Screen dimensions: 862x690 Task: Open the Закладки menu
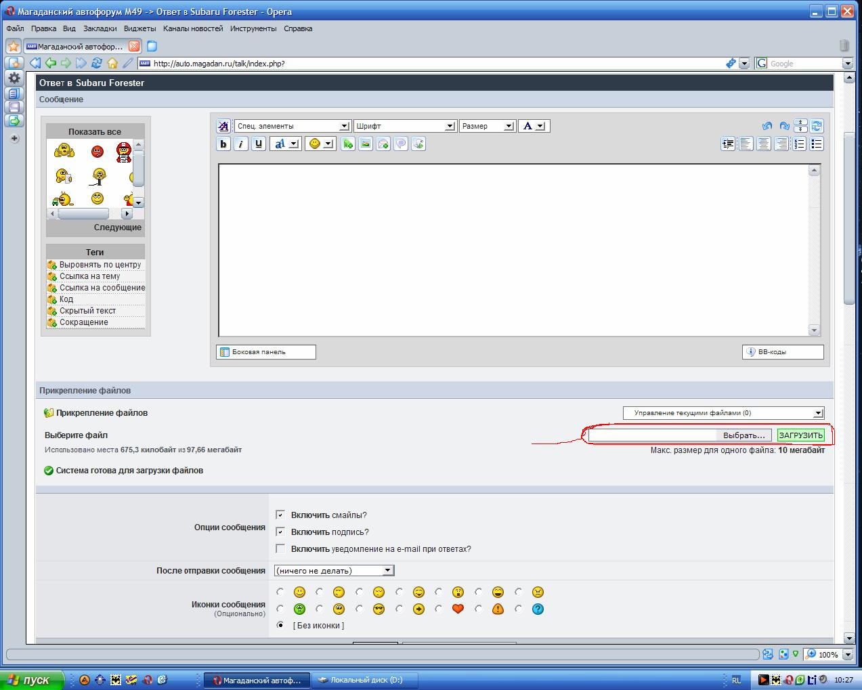pos(100,28)
